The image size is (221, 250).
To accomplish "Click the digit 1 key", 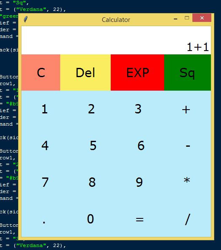I will [45, 109].
